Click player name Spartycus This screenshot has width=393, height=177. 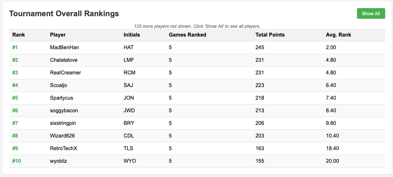click(x=61, y=98)
